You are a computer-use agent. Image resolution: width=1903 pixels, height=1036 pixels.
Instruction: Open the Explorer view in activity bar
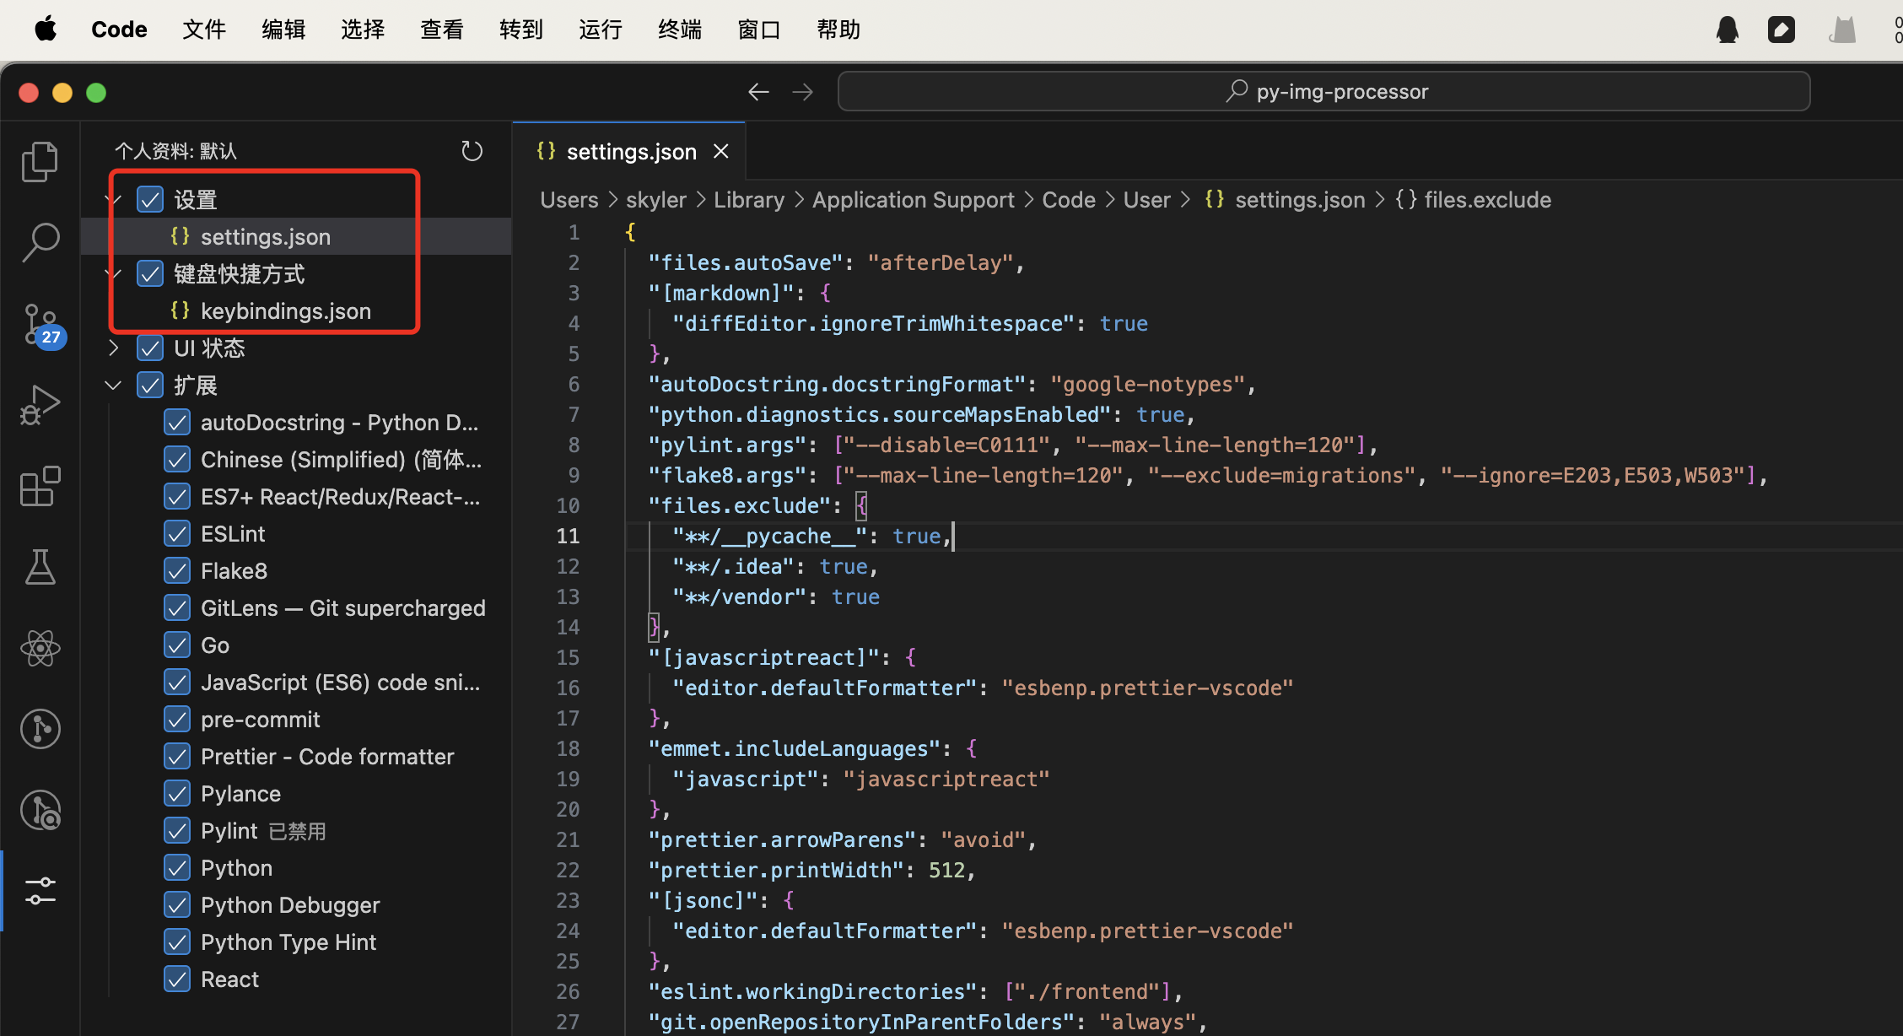pyautogui.click(x=40, y=162)
